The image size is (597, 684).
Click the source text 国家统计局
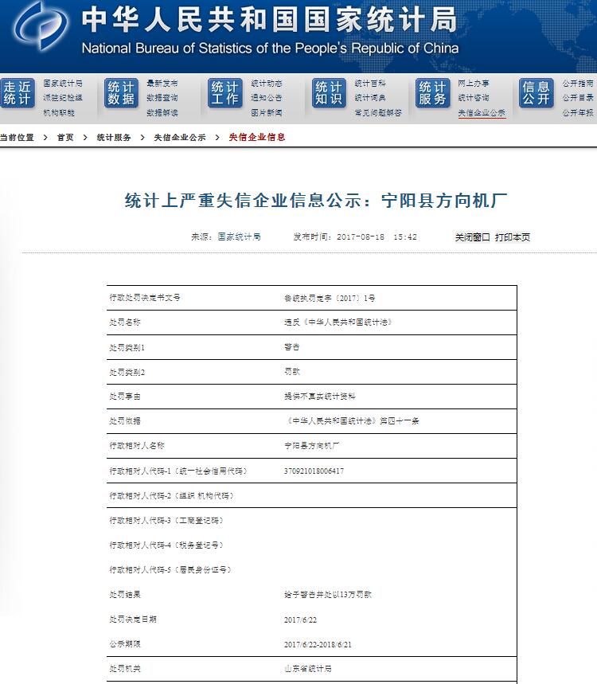click(x=239, y=236)
